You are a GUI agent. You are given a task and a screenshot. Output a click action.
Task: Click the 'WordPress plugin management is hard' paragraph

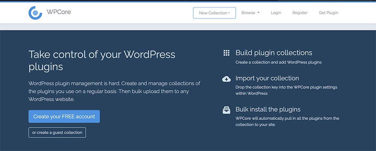[x=114, y=91]
